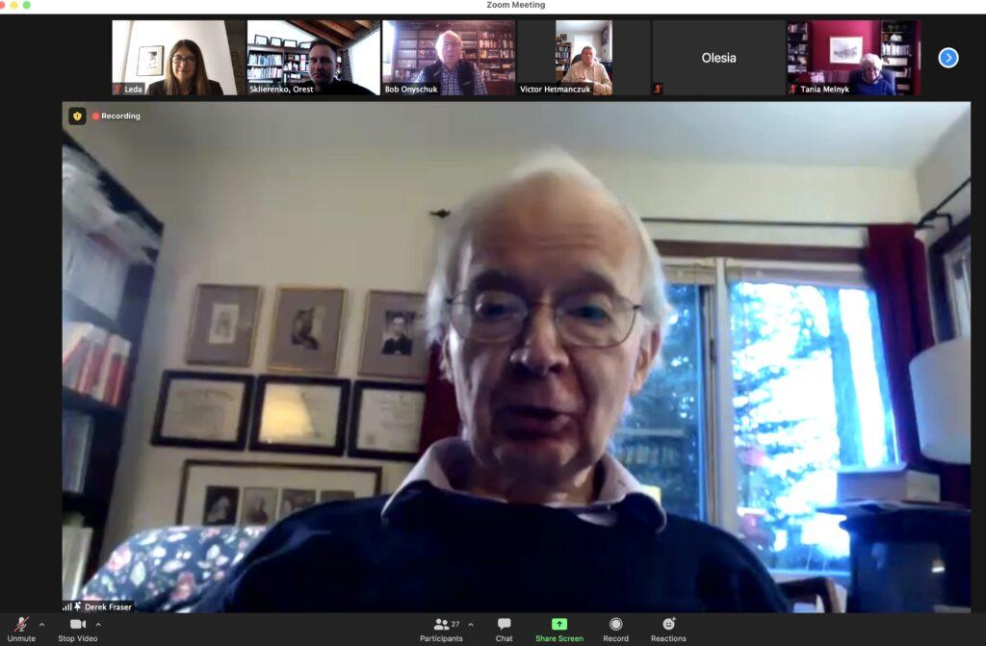986x646 pixels.
Task: Select Sklierenko, Orest video thumbnail
Action: pyautogui.click(x=313, y=58)
